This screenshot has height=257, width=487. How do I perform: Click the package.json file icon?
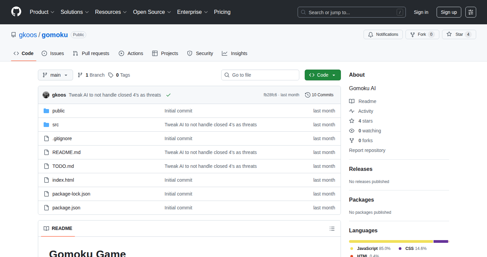[46, 208]
